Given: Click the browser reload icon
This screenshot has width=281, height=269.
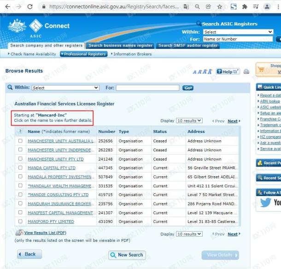Looking at the screenshot, I should point(30,7).
